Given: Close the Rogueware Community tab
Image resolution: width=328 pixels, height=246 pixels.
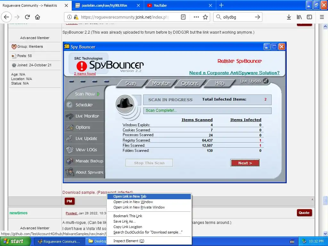Looking at the screenshot, I should (66, 5).
